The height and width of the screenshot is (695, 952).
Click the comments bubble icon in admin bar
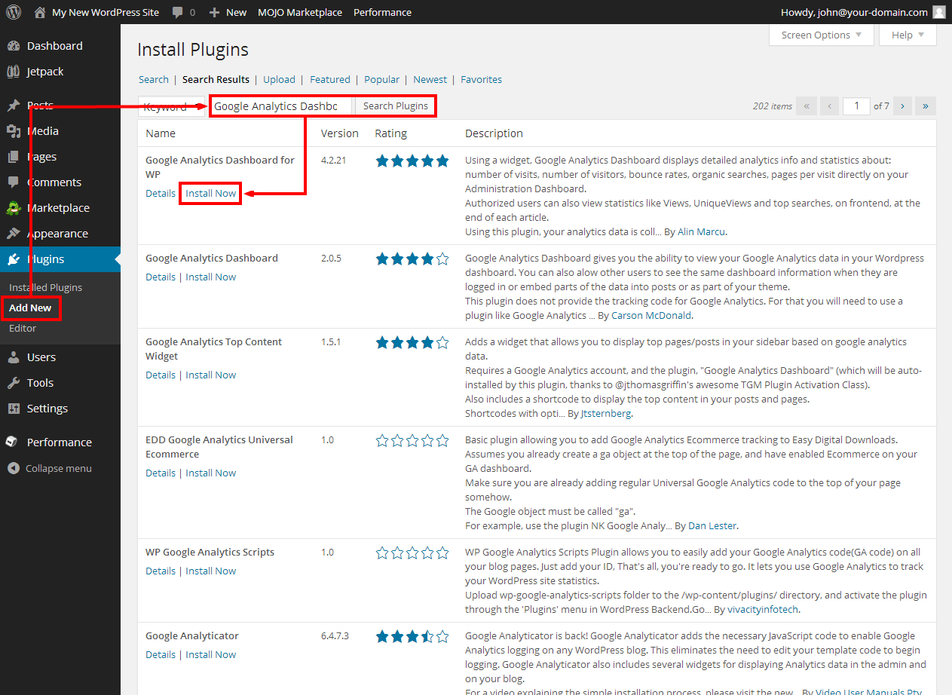click(x=177, y=13)
